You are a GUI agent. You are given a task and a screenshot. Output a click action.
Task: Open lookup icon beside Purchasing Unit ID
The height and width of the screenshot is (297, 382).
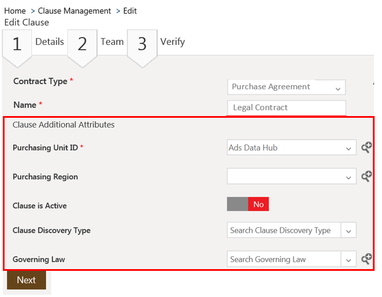pos(367,148)
